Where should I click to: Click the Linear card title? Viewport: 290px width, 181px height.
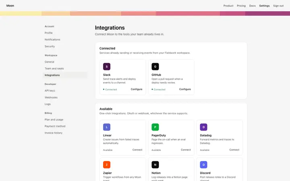(x=107, y=136)
